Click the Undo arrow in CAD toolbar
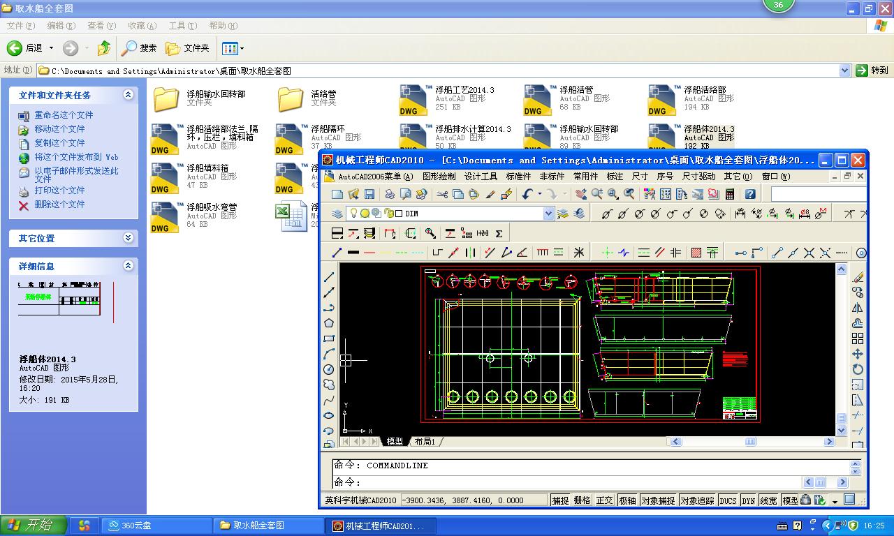894x536 pixels. [x=527, y=194]
